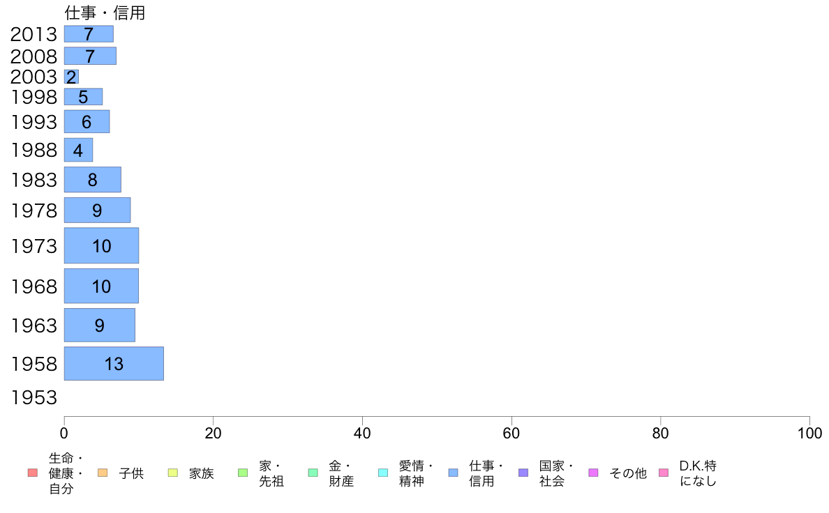This screenshot has width=829, height=513.
Task: Select the 2003 bar showing 2
Action: click(x=71, y=77)
